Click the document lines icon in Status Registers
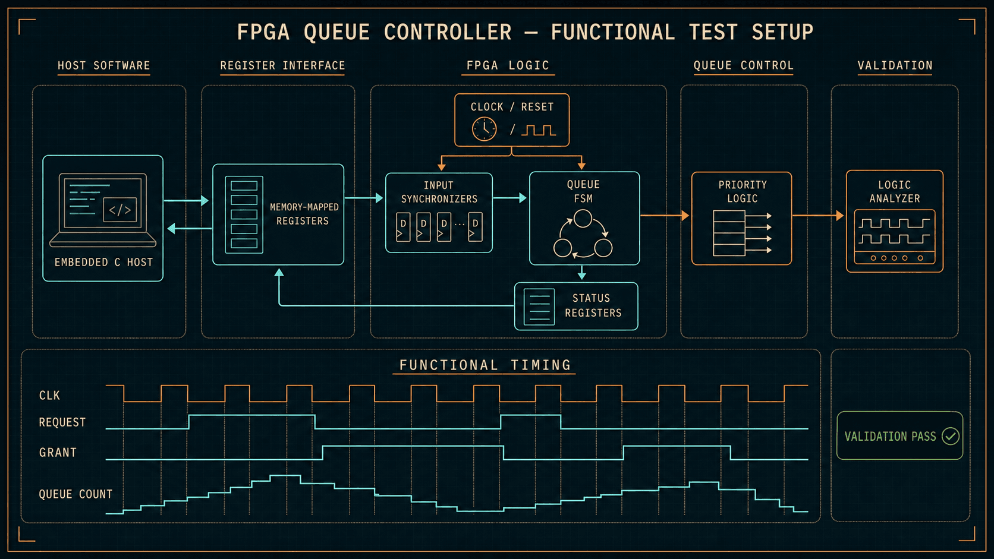This screenshot has width=994, height=559. pyautogui.click(x=539, y=307)
